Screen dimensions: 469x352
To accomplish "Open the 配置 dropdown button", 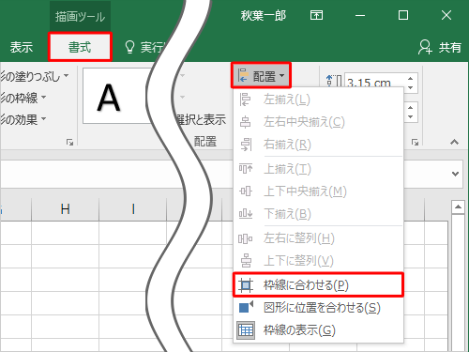I will tap(261, 75).
